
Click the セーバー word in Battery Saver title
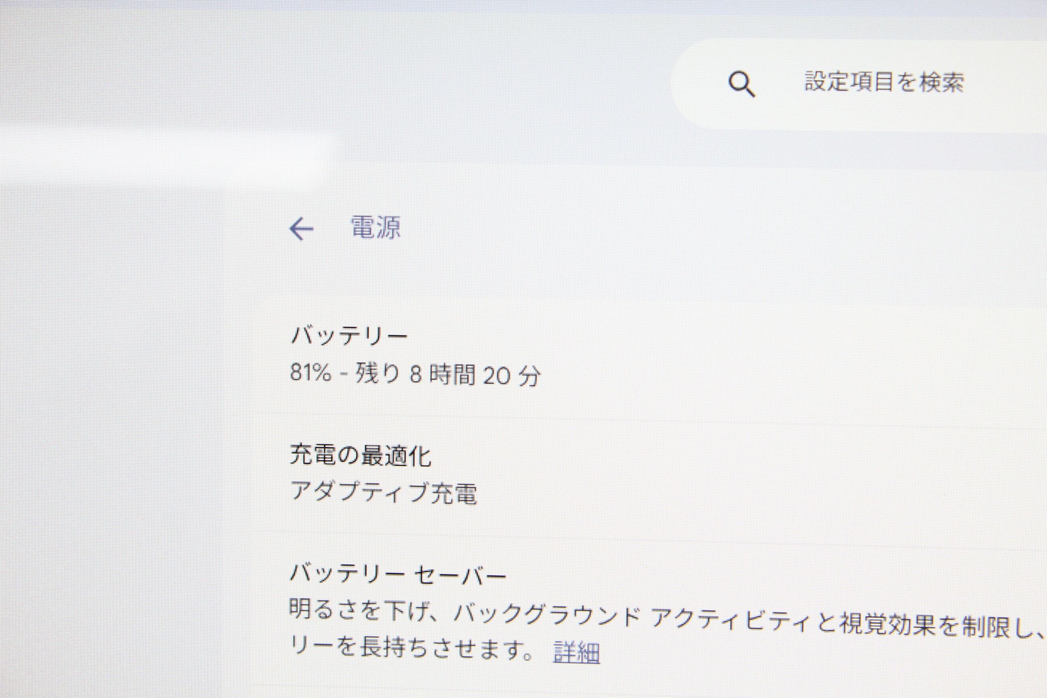pos(461,575)
